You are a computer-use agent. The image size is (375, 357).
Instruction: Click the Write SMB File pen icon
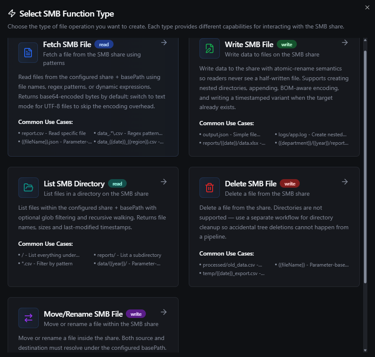click(x=210, y=48)
